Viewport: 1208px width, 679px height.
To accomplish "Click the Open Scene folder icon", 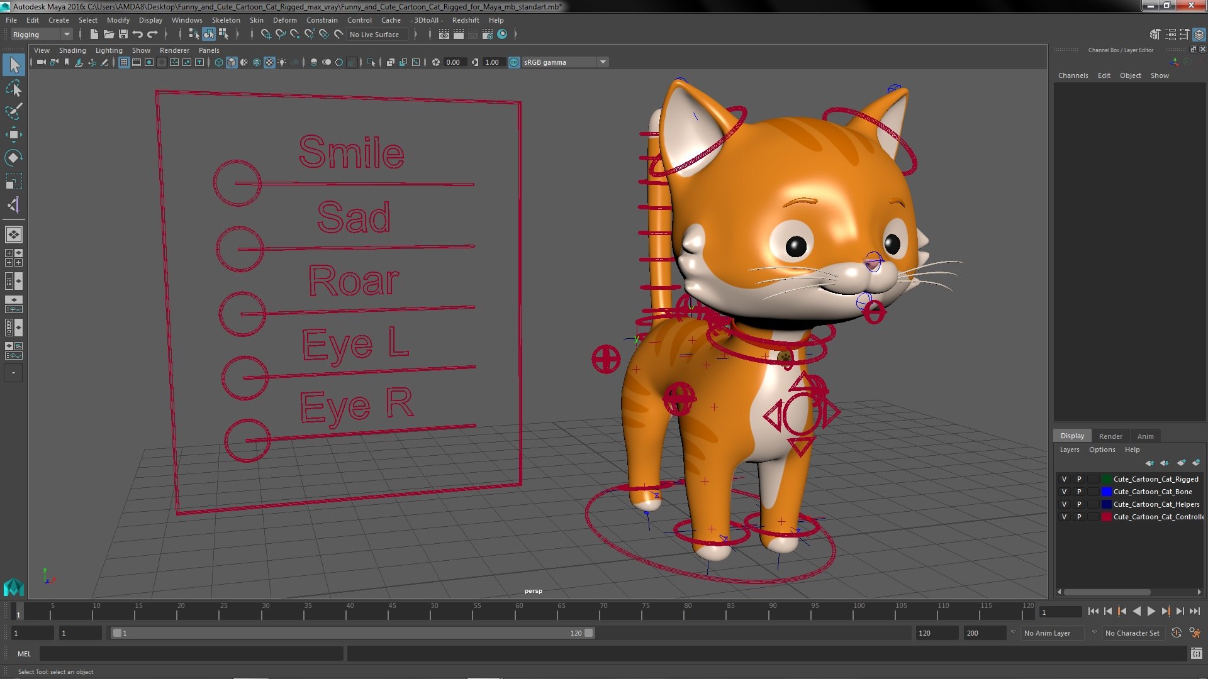I will (x=108, y=35).
